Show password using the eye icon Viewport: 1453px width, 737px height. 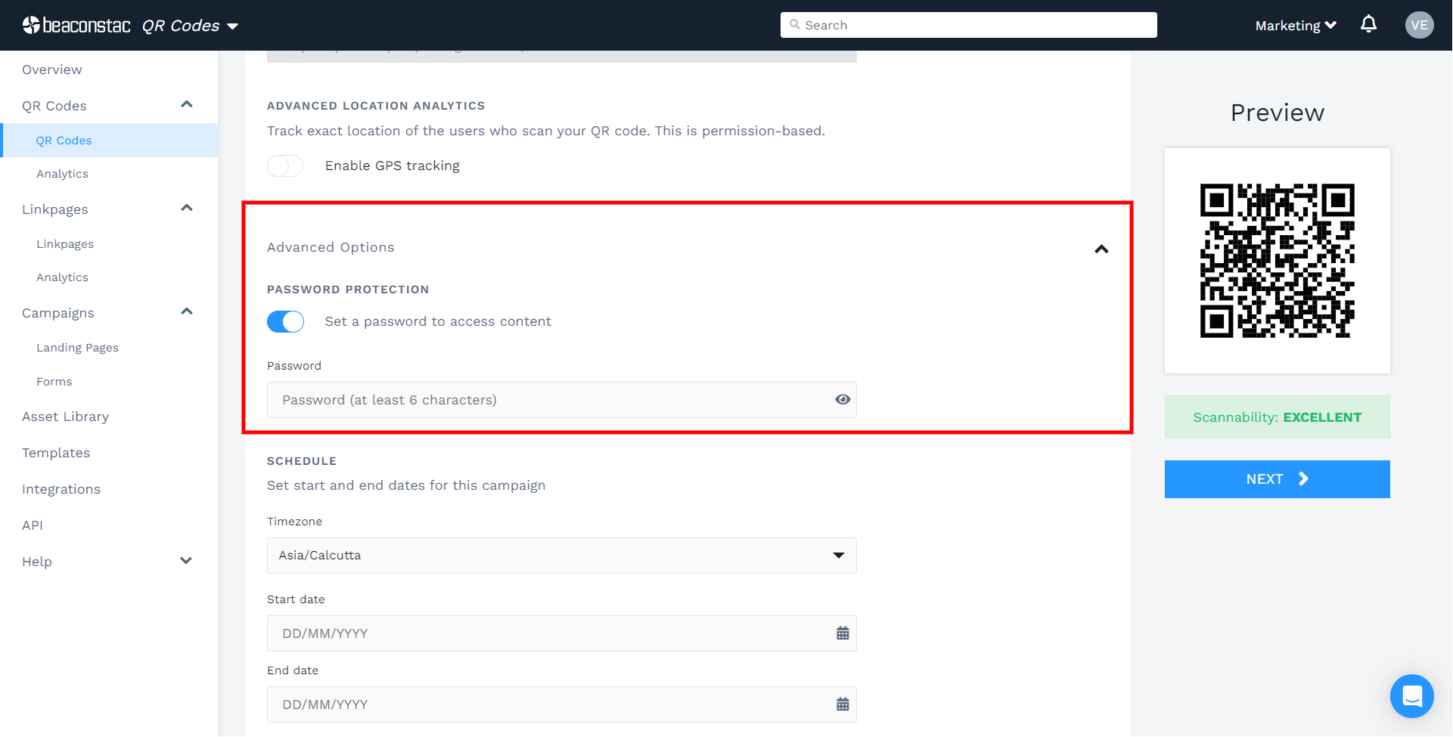pos(843,400)
